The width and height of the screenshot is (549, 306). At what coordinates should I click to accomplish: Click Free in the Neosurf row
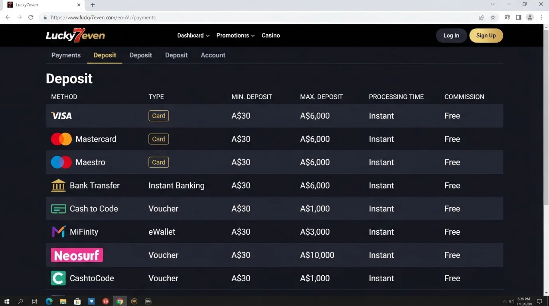pyautogui.click(x=452, y=255)
